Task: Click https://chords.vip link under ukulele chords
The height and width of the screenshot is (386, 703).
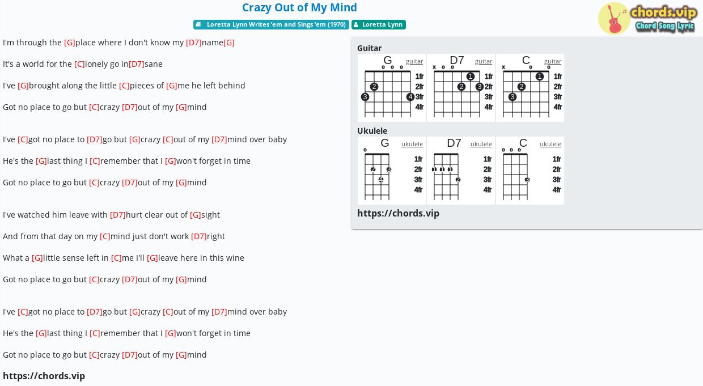Action: (x=398, y=213)
